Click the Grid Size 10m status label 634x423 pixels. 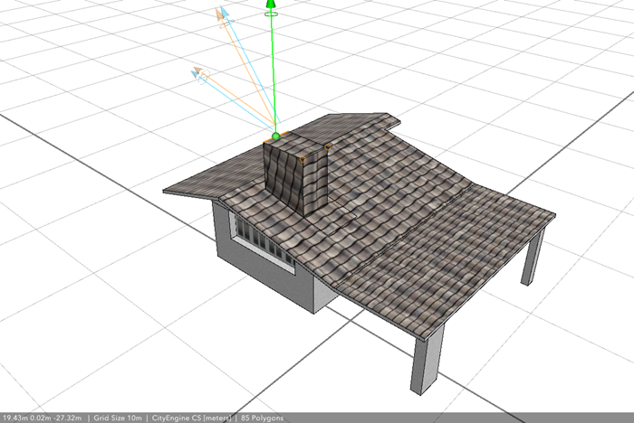119,418
